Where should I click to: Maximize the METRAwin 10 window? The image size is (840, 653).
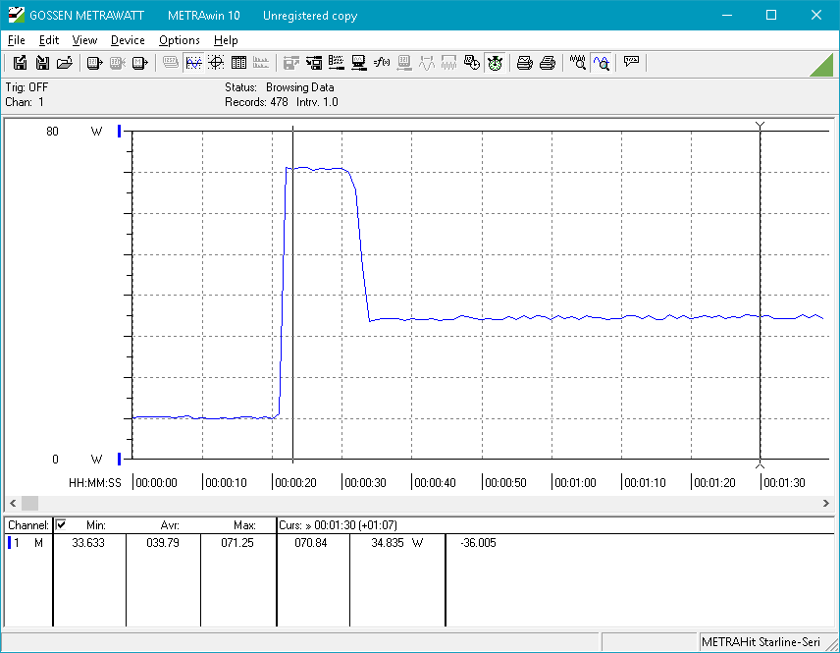[771, 15]
